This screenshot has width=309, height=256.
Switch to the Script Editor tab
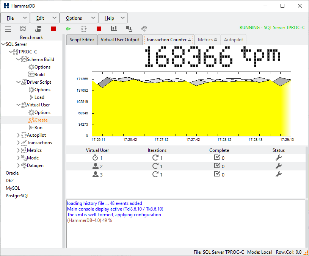(82, 39)
